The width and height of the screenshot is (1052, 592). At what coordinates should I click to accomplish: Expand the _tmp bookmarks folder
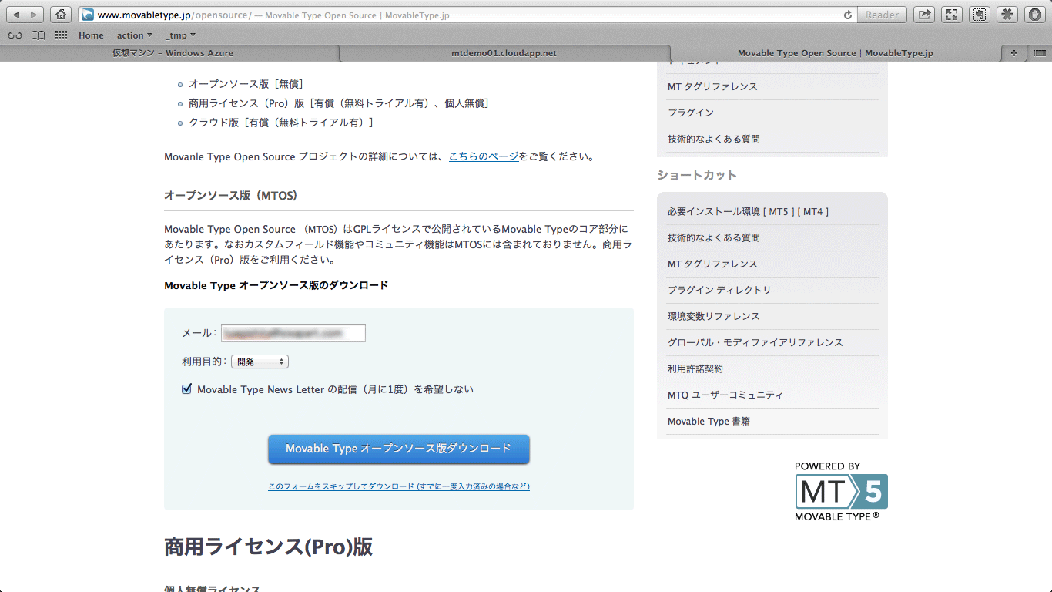point(180,35)
